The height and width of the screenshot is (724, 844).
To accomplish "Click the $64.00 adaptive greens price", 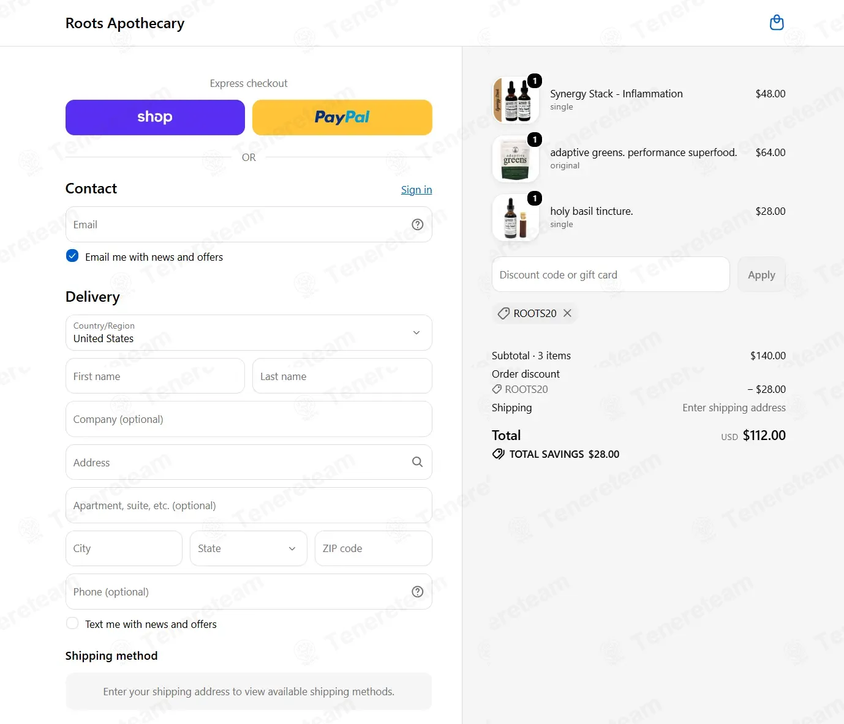I will 771,152.
